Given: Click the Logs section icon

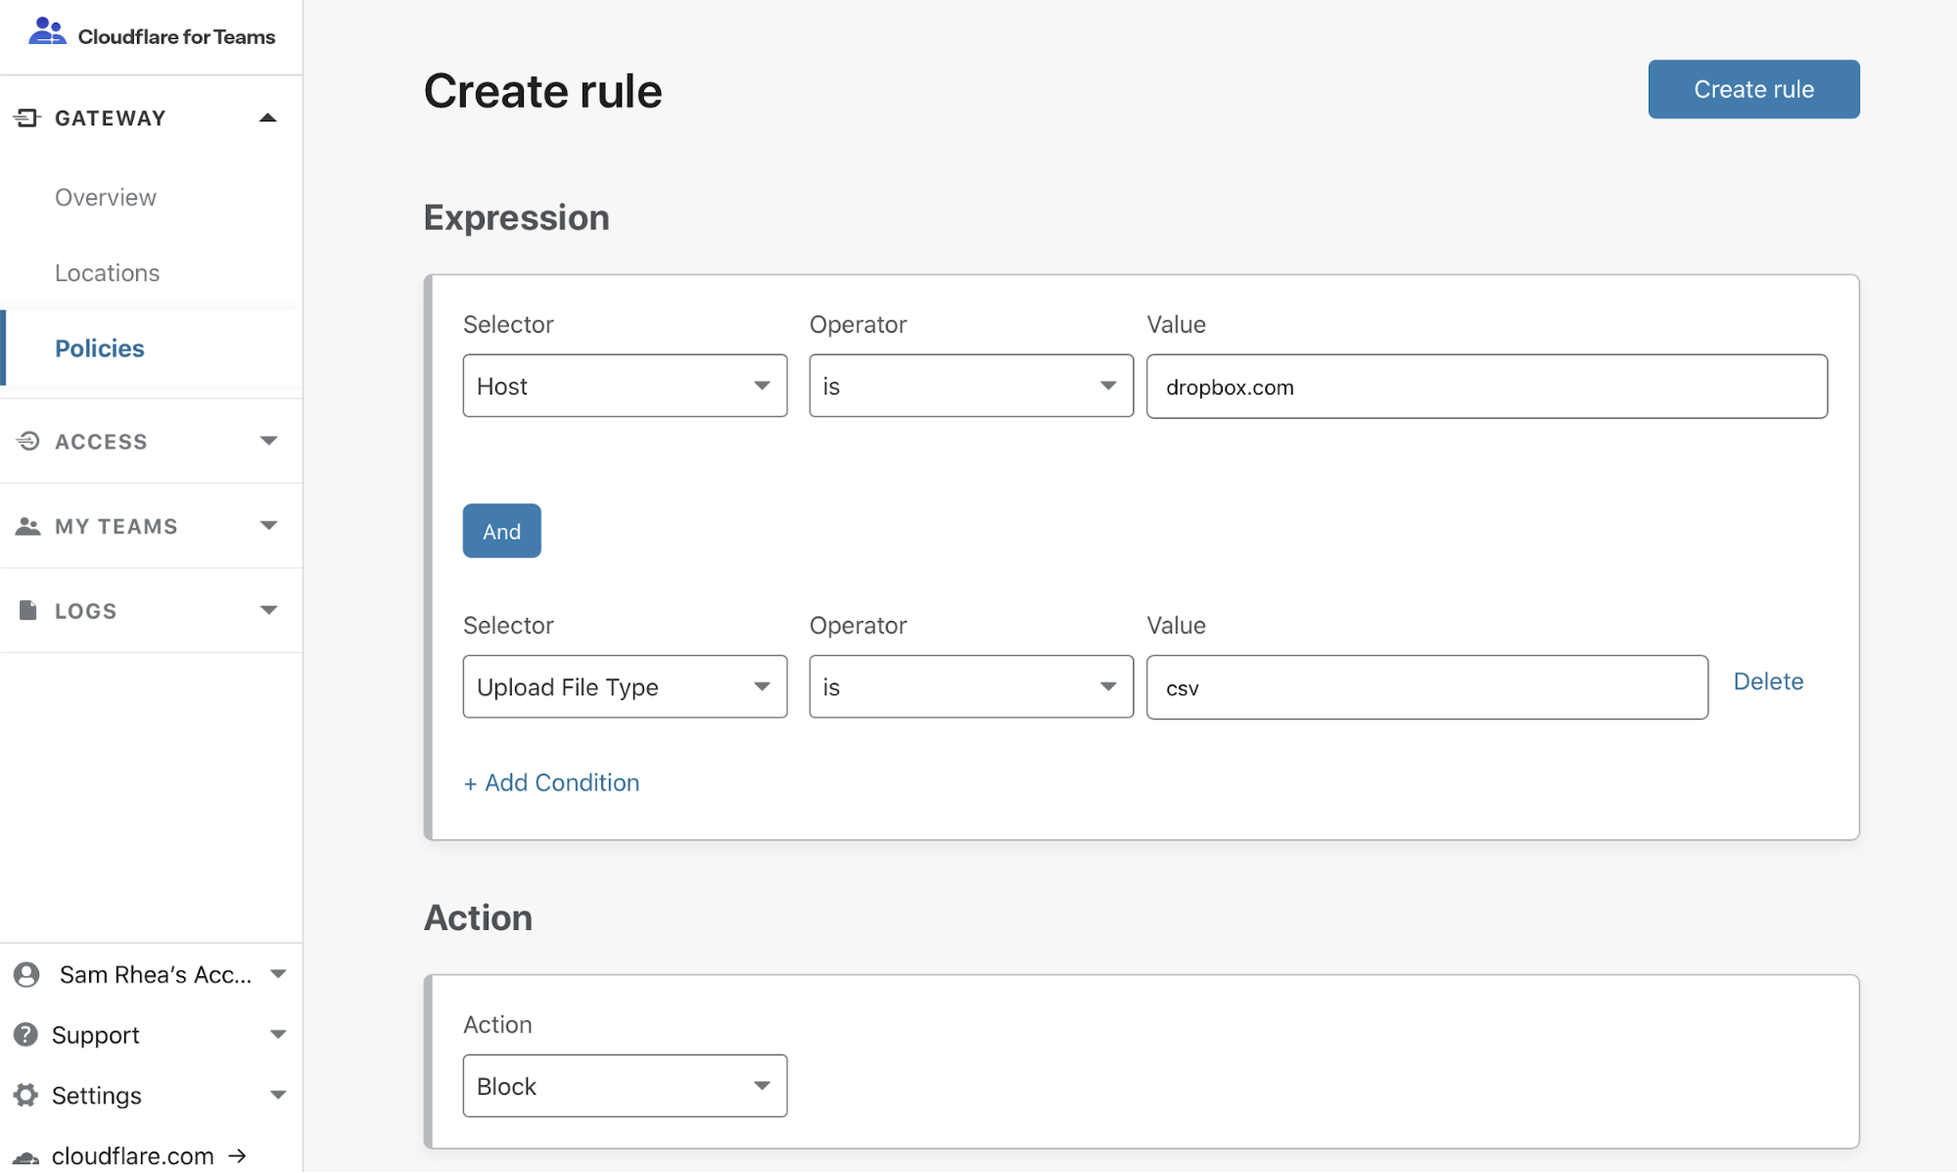Looking at the screenshot, I should tap(28, 609).
